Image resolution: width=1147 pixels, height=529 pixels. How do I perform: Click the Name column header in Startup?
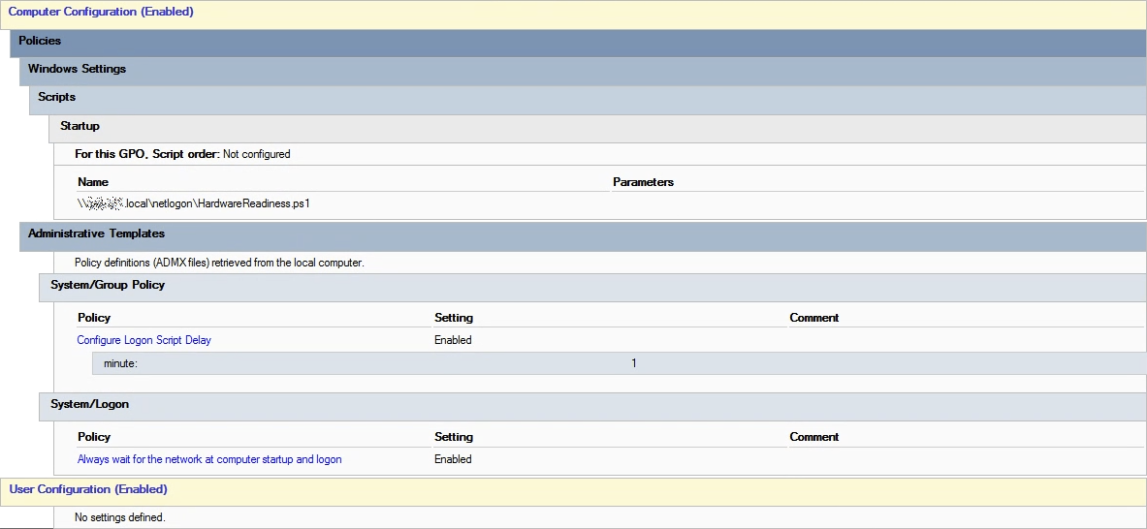pyautogui.click(x=93, y=182)
